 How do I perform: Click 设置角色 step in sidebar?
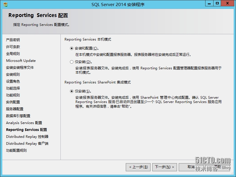tap(13, 81)
